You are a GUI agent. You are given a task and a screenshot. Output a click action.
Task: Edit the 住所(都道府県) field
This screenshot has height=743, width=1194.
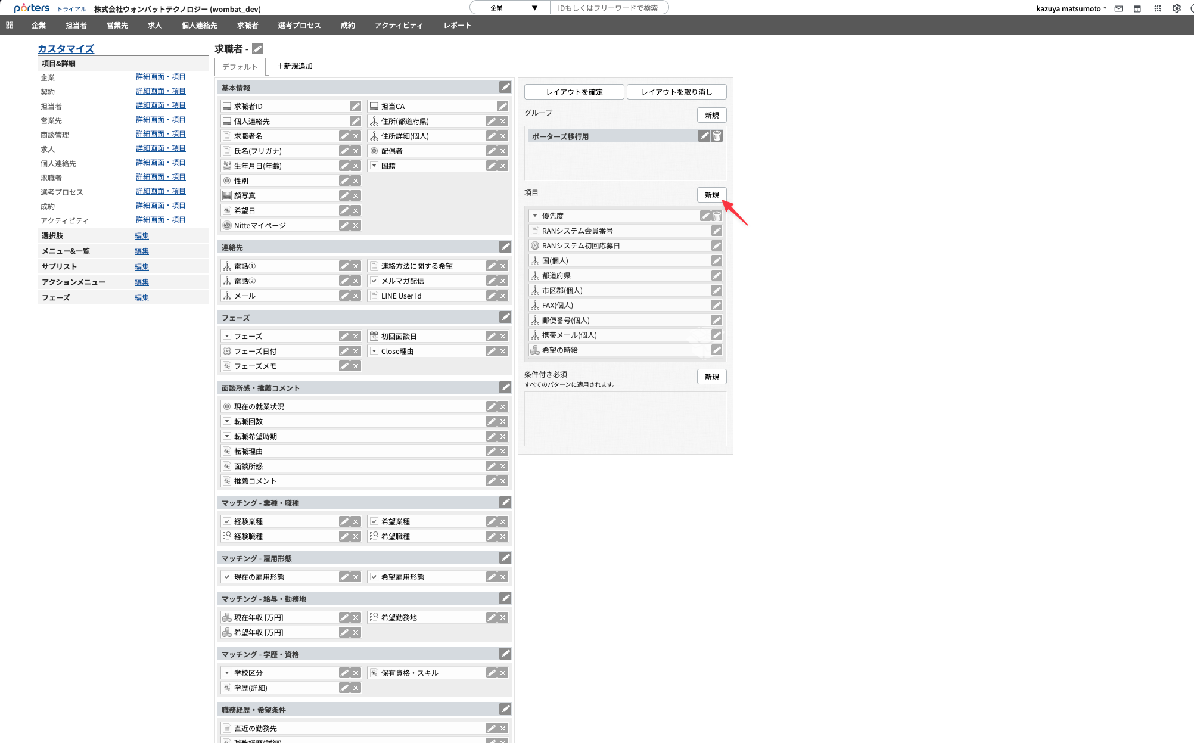click(x=492, y=121)
